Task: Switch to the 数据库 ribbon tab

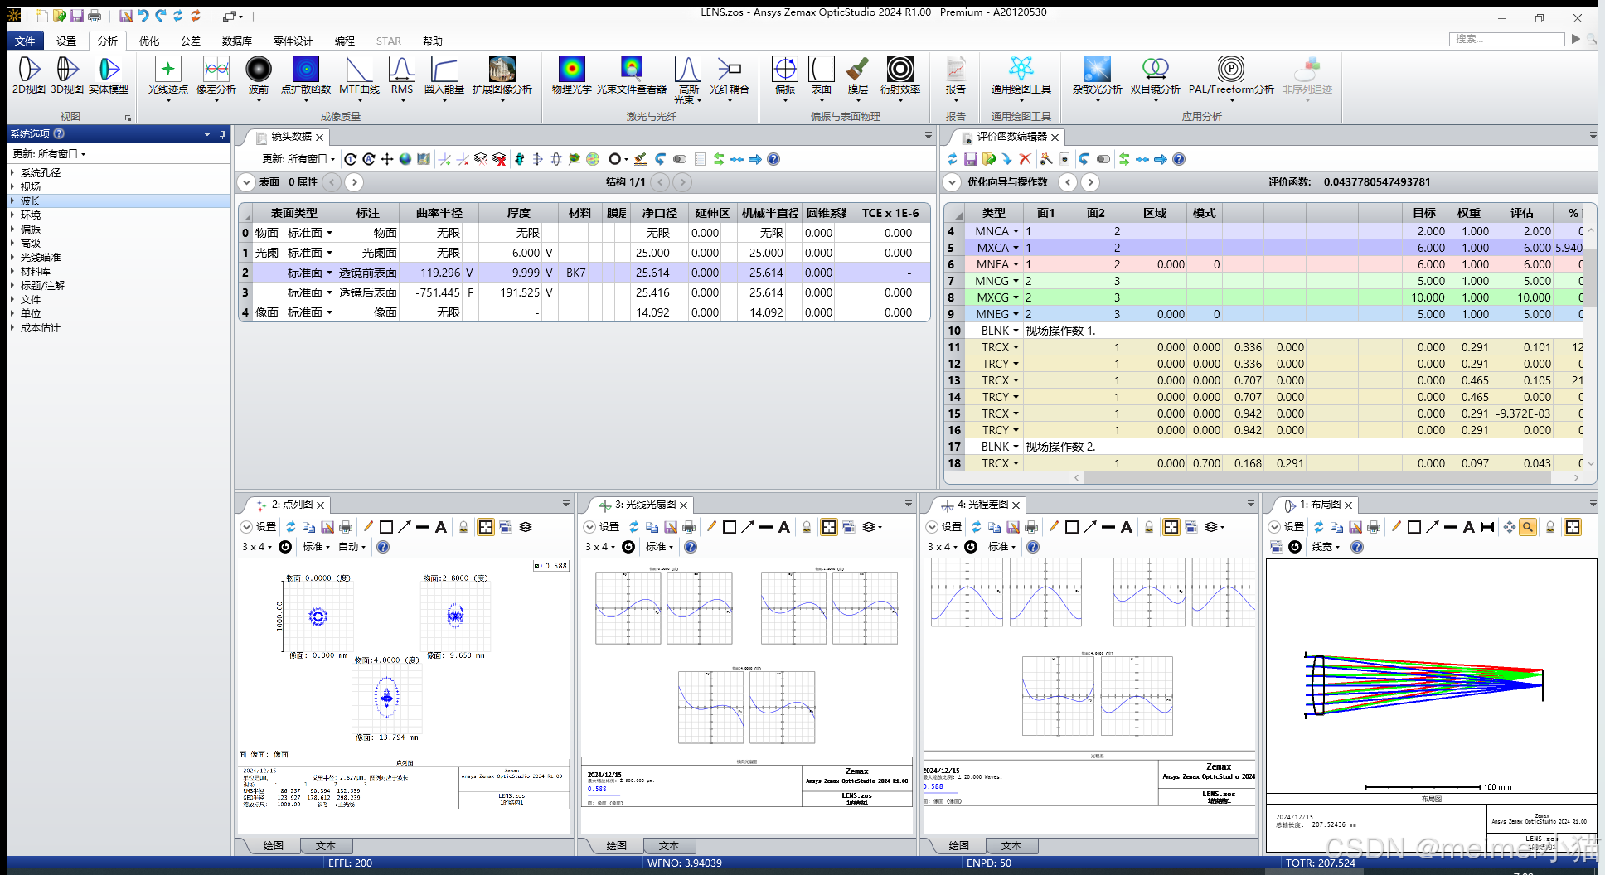Action: click(x=237, y=41)
